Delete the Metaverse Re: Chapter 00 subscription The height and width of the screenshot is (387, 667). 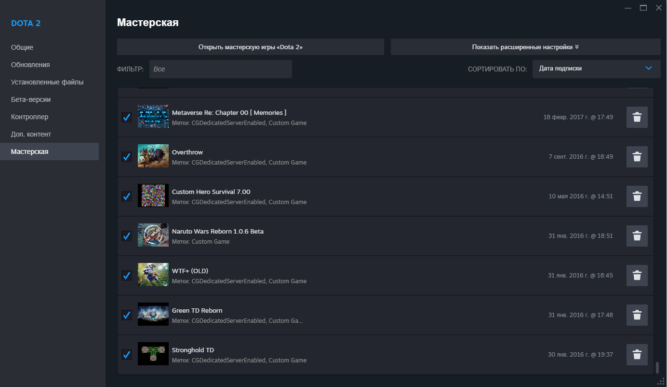click(x=637, y=117)
